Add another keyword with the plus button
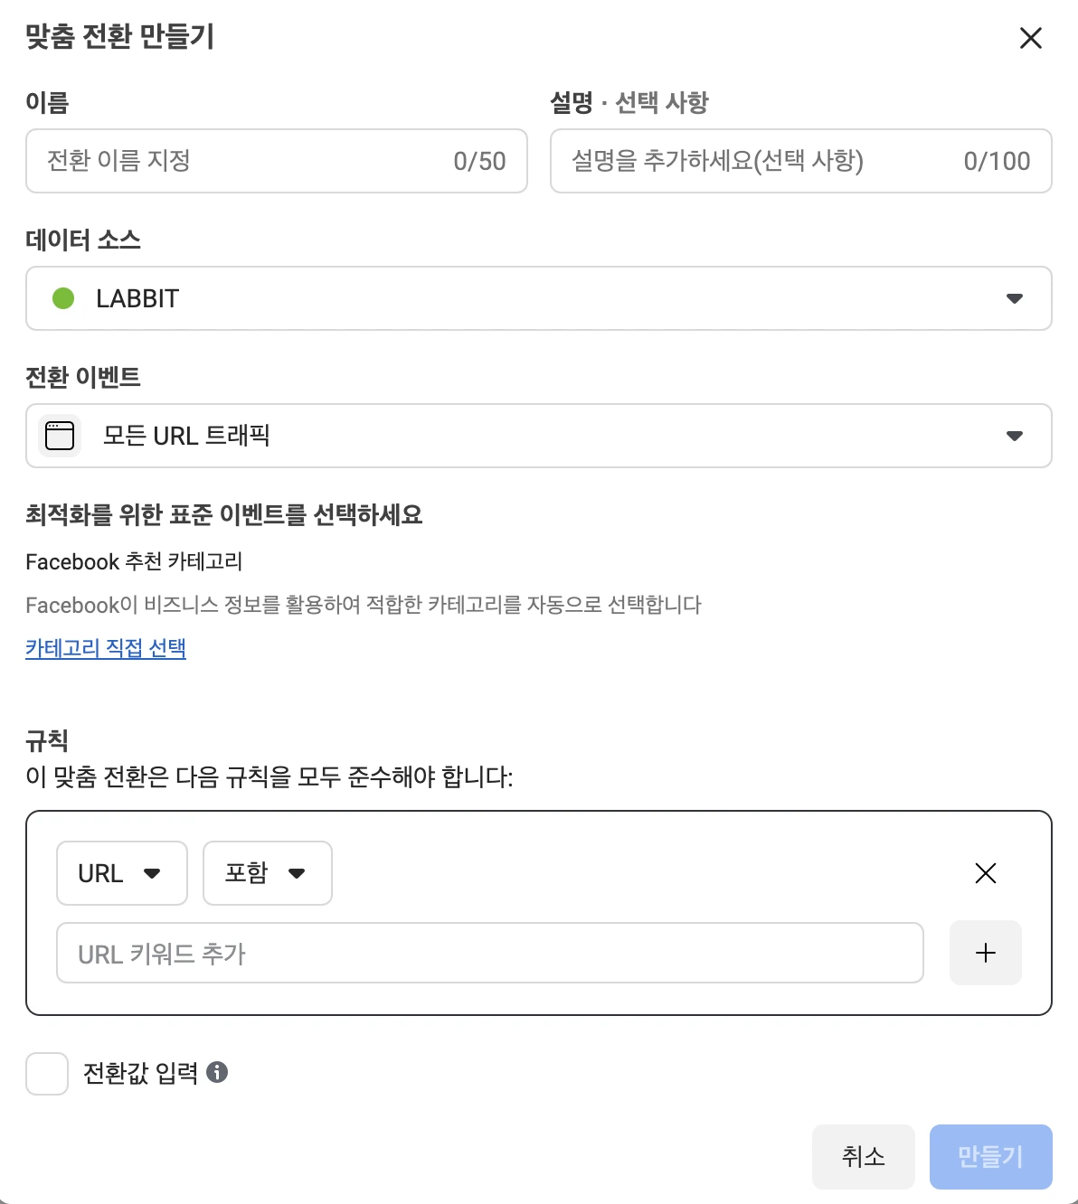Screen dimensions: 1078x1204 pos(986,953)
